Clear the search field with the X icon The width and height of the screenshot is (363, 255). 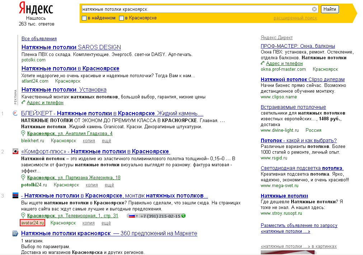[x=315, y=9]
